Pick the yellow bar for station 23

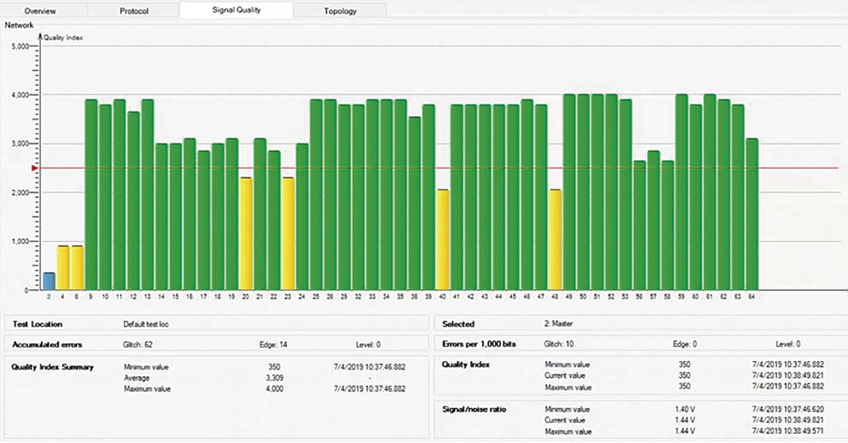288,233
